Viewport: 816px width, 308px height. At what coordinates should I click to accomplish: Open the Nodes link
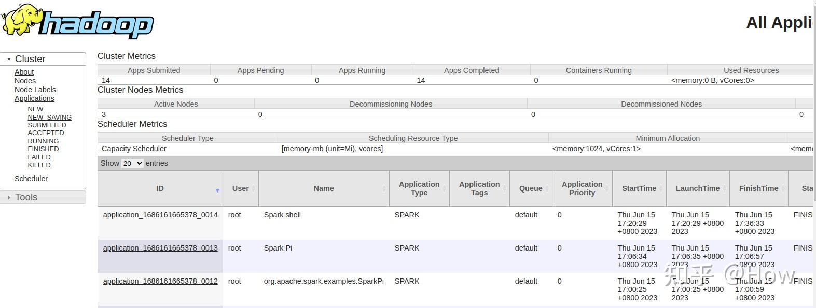[25, 81]
